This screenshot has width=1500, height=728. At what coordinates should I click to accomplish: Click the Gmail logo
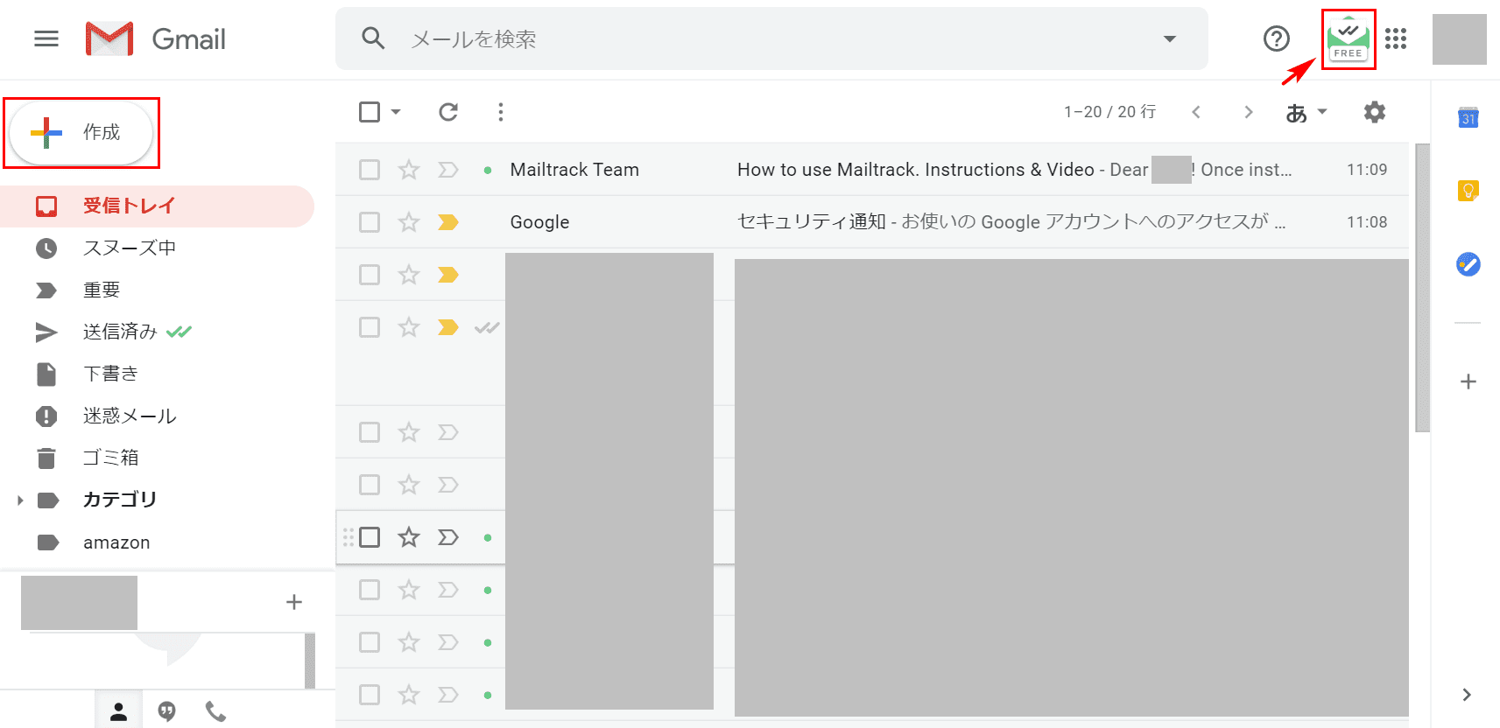[156, 39]
